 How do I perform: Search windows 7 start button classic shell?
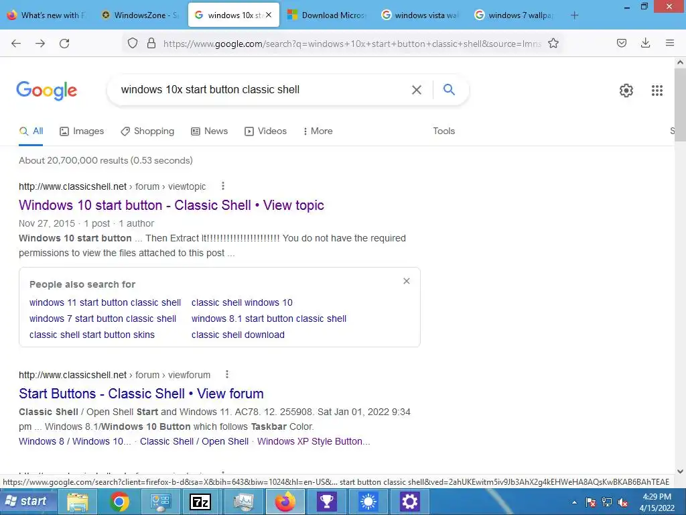pyautogui.click(x=102, y=319)
